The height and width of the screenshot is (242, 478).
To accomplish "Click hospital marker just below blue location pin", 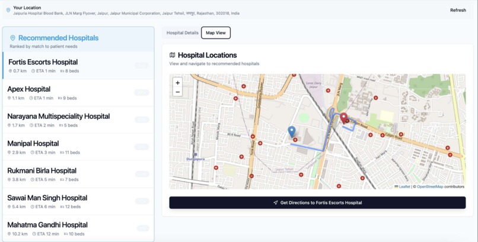I will point(295,140).
